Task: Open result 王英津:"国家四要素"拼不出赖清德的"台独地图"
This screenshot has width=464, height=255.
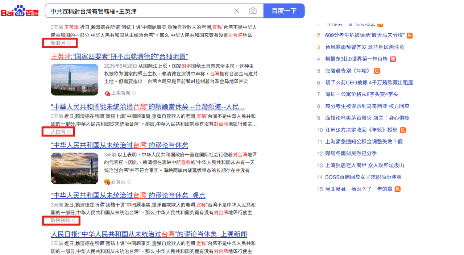Action: pos(119,57)
